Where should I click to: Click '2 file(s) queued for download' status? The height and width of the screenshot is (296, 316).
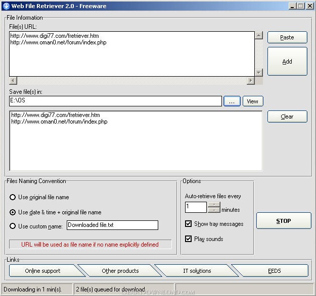pyautogui.click(x=110, y=289)
